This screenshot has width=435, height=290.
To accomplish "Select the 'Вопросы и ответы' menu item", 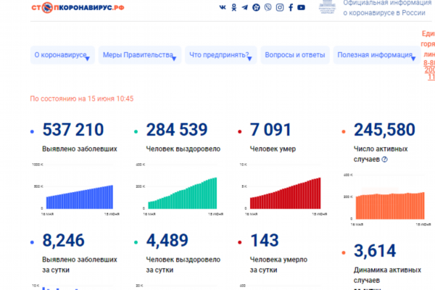I will (295, 56).
